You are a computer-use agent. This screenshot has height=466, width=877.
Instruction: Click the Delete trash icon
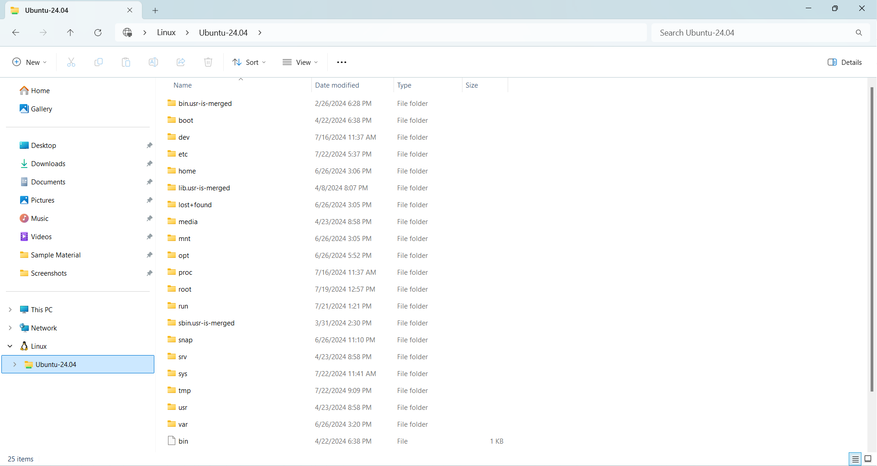[208, 62]
